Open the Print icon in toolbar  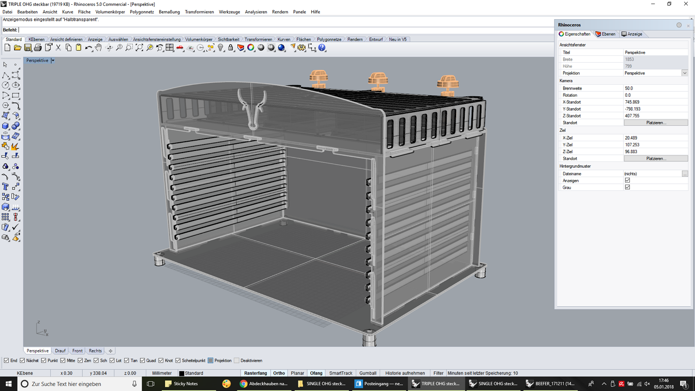click(38, 48)
